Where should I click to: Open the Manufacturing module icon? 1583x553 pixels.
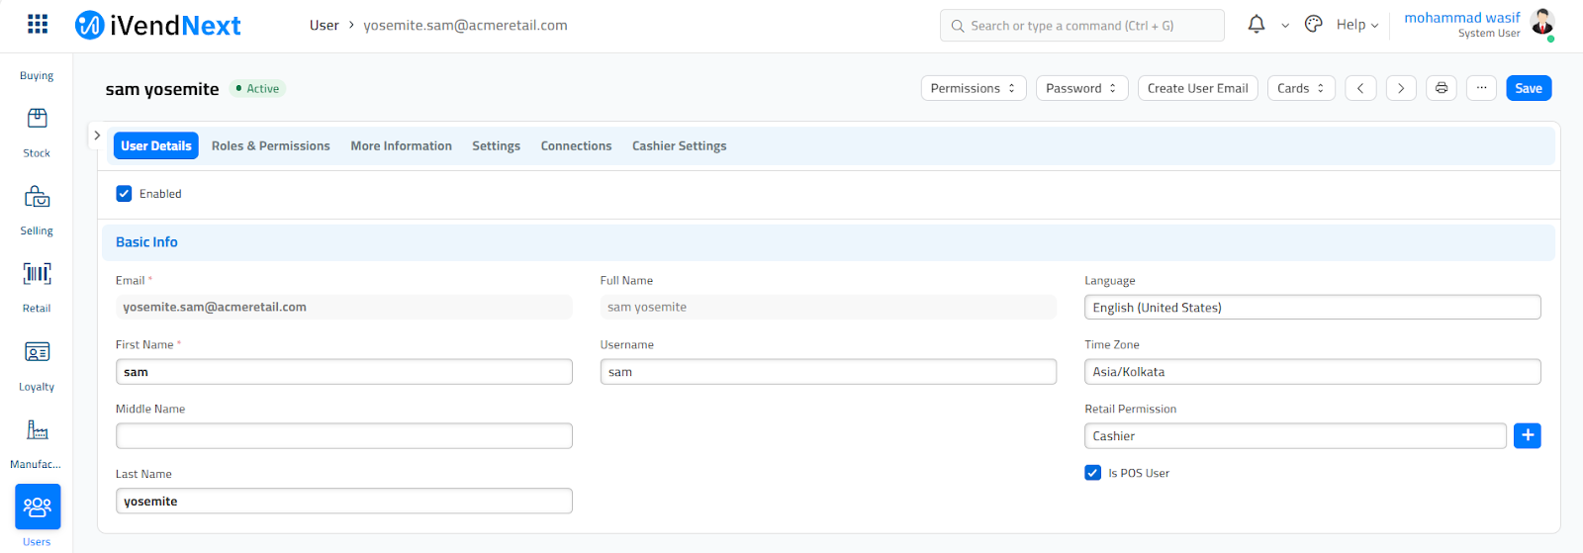tap(37, 430)
